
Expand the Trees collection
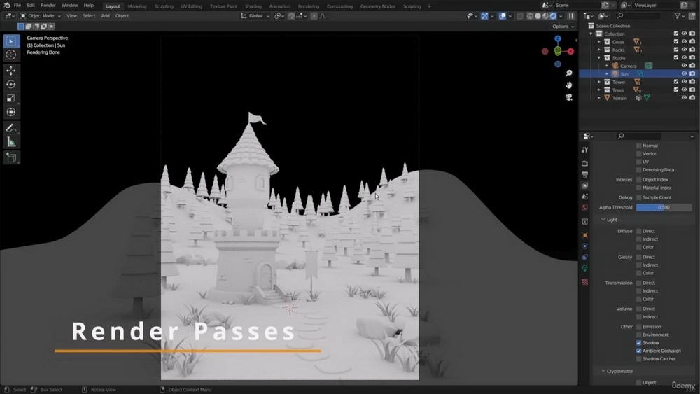pyautogui.click(x=599, y=90)
